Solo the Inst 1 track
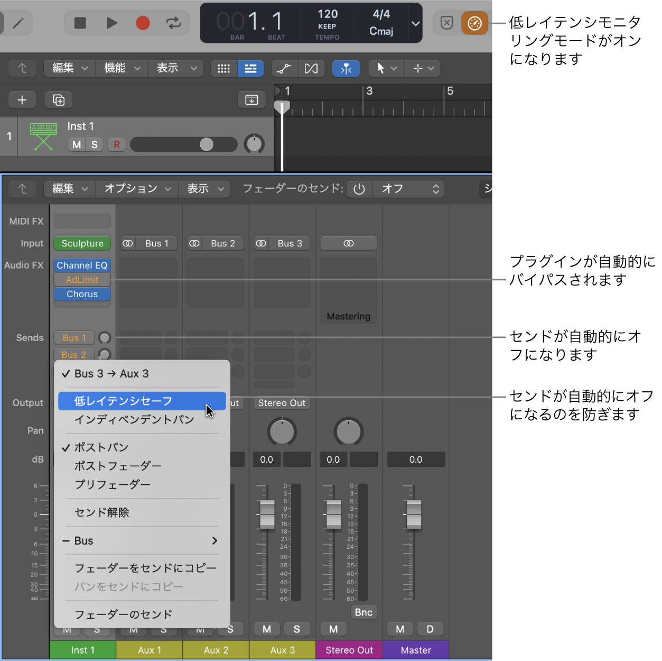 pos(94,144)
